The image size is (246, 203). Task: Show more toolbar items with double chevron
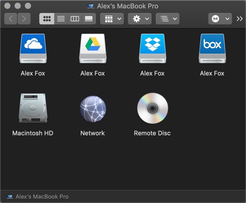[x=239, y=19]
